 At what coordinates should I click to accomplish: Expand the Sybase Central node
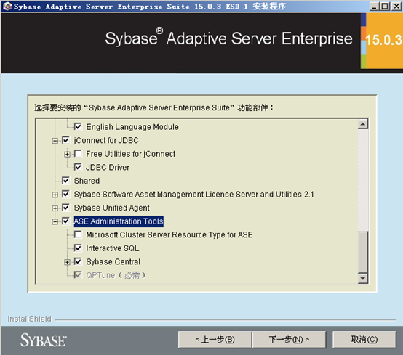[67, 262]
